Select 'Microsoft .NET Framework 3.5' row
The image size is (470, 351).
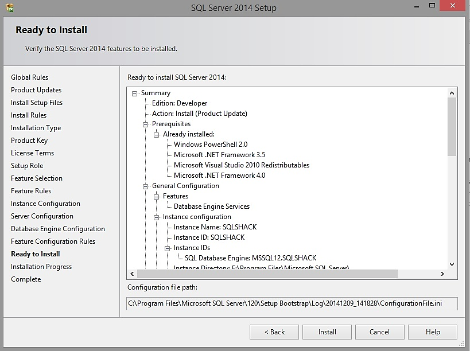click(x=219, y=155)
